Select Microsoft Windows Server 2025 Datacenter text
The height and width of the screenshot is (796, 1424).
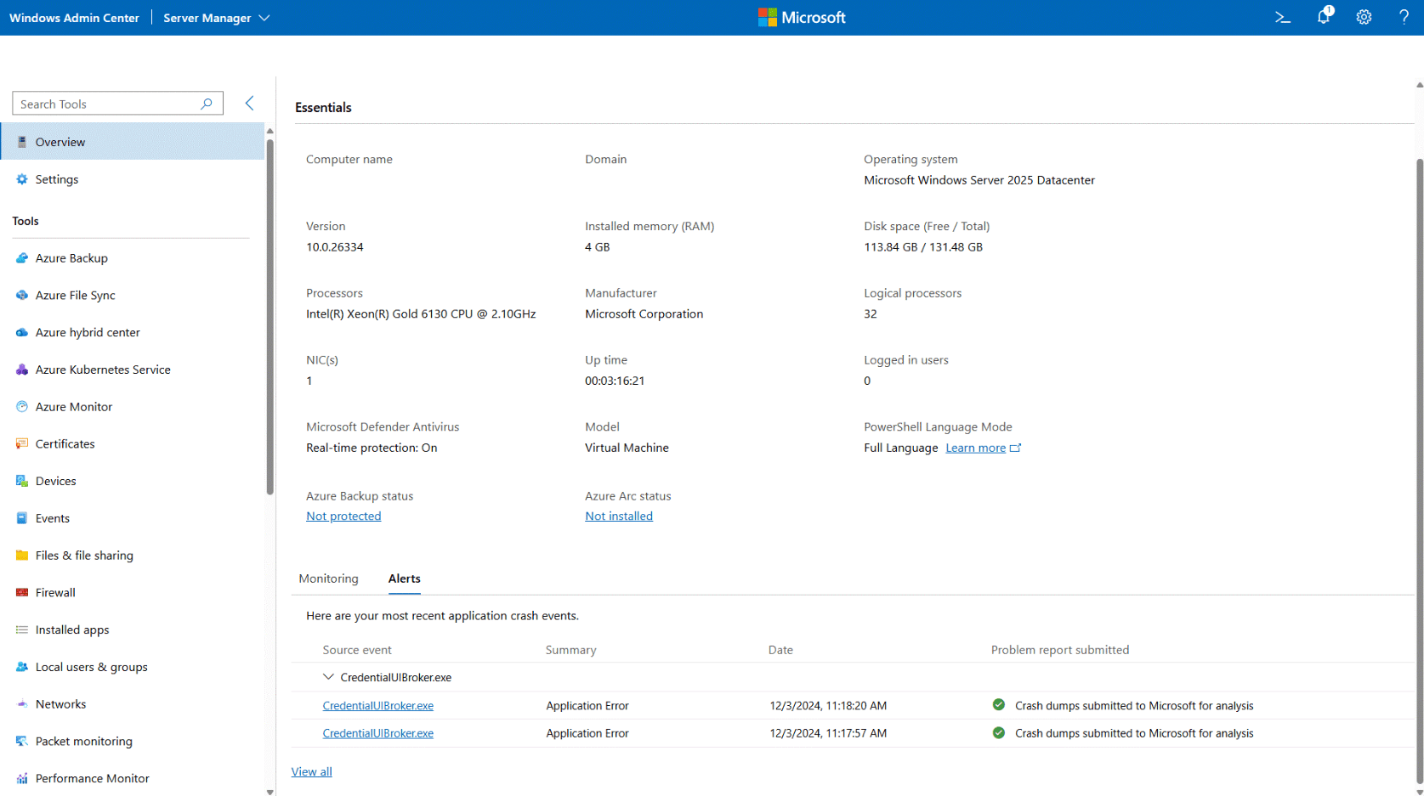[x=979, y=180]
